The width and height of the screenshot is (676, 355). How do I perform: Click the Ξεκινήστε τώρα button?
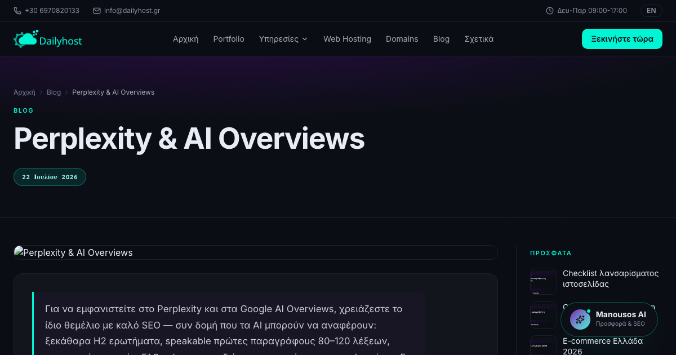[x=622, y=39]
